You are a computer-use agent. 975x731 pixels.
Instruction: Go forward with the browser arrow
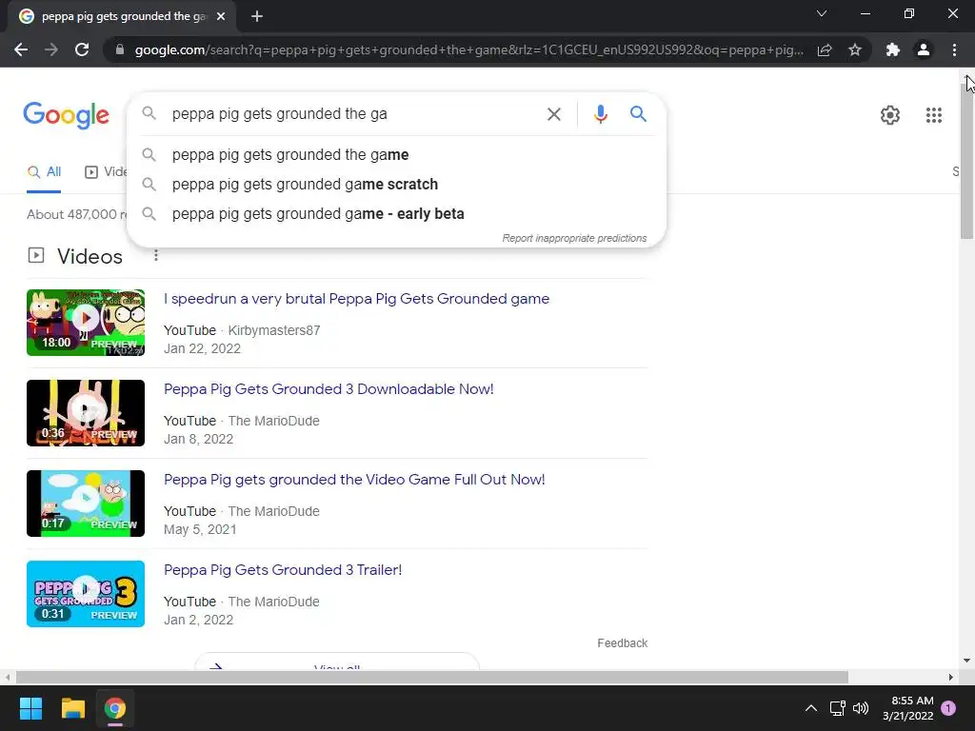point(51,49)
